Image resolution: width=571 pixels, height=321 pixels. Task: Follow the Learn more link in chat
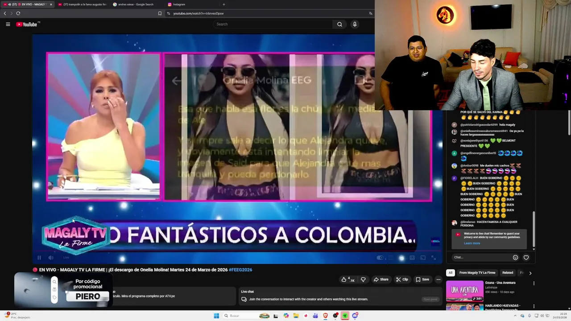pos(472,243)
